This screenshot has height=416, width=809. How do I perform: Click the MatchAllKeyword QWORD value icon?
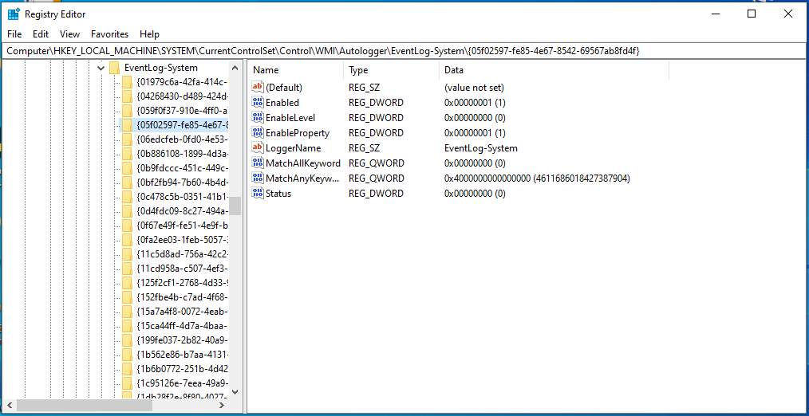tap(258, 163)
